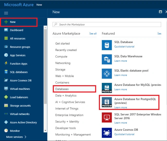
Task: Click the Azure Active Directory sidebar icon
Action: click(6, 122)
